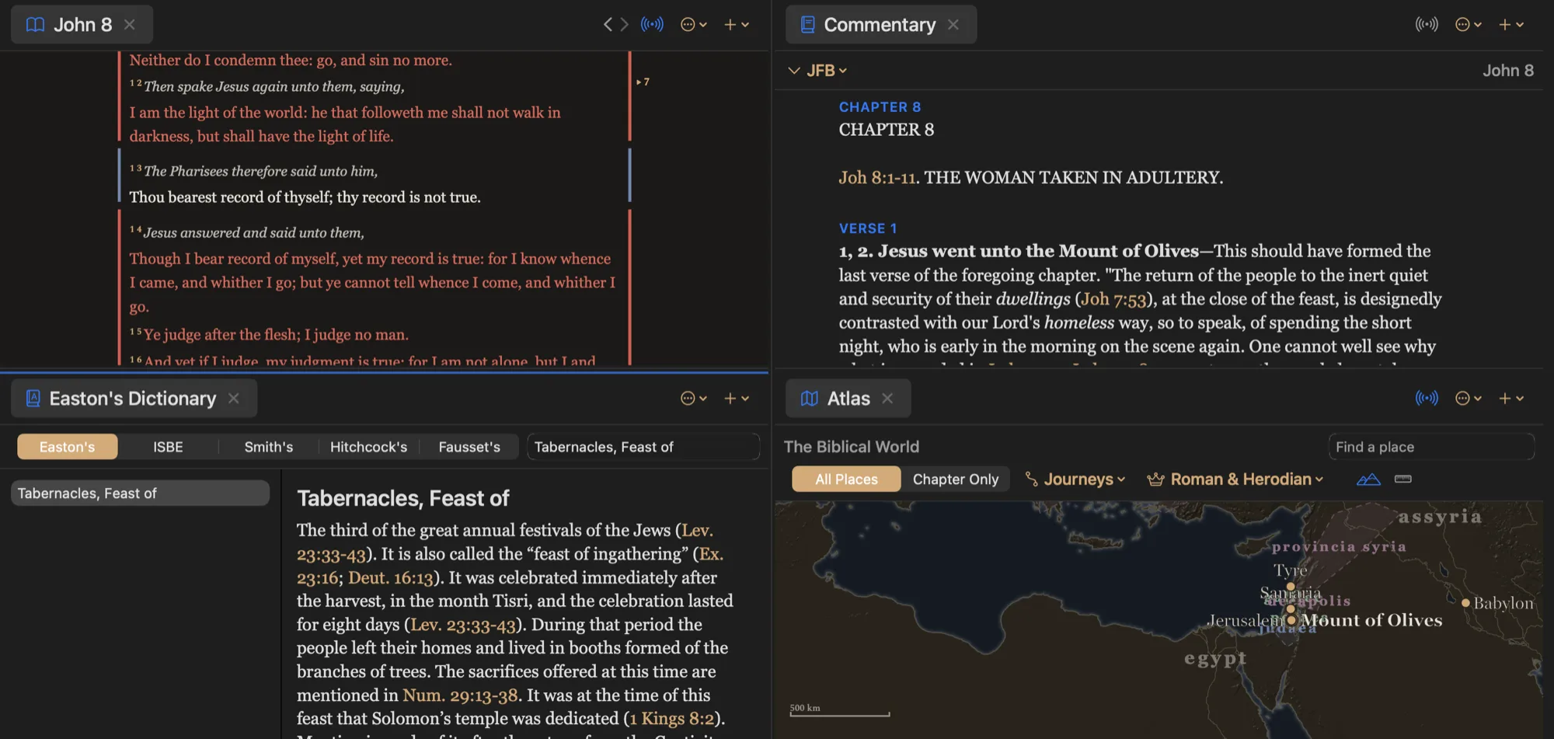
Task: Collapse the commentary header chevron beside JFB
Action: [793, 71]
